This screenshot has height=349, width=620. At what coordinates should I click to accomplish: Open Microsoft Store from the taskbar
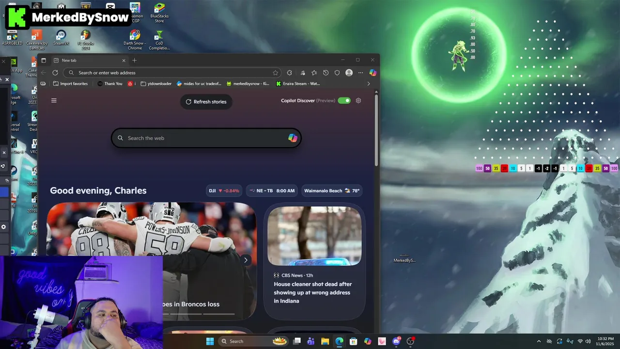(x=354, y=341)
